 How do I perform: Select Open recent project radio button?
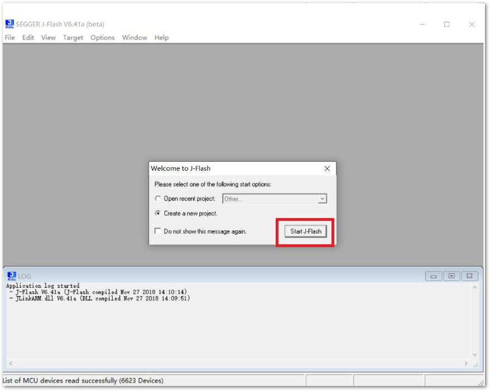[x=158, y=199]
